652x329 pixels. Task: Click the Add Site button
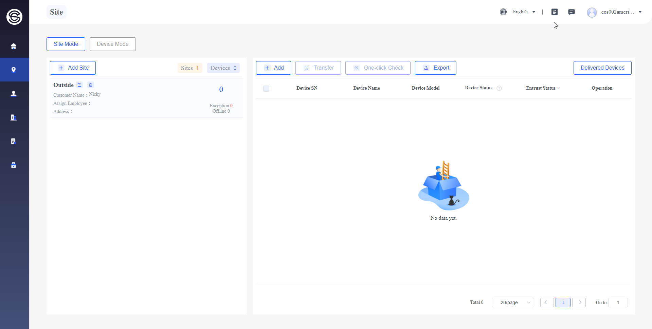(x=73, y=68)
